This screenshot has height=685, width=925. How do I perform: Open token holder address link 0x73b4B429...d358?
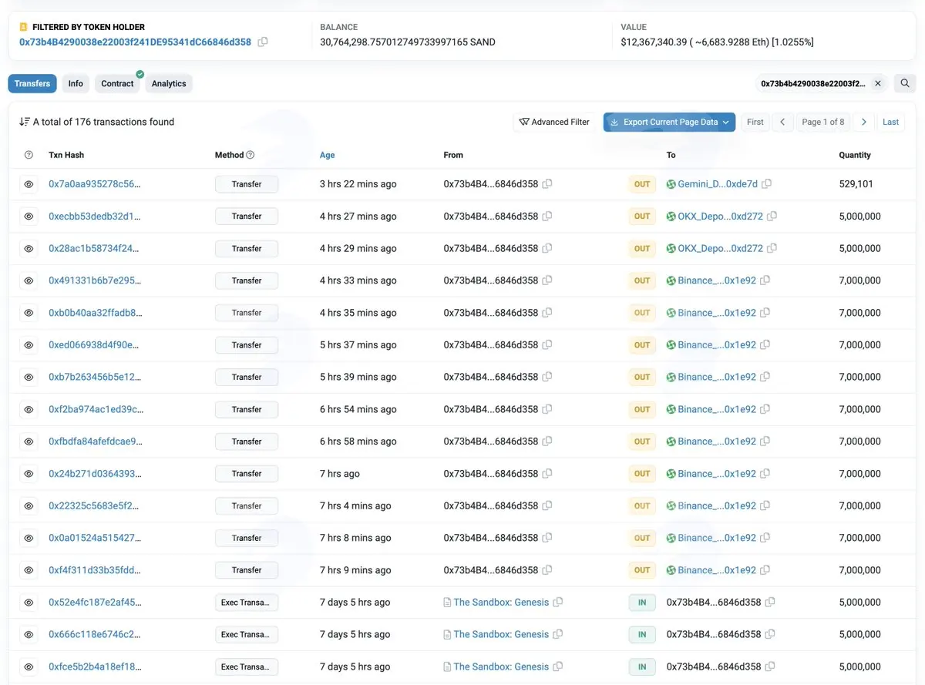tap(135, 42)
